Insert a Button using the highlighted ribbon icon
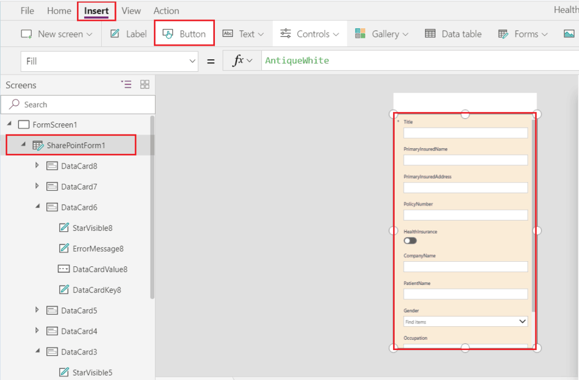This screenshot has height=380, width=579. pos(184,33)
